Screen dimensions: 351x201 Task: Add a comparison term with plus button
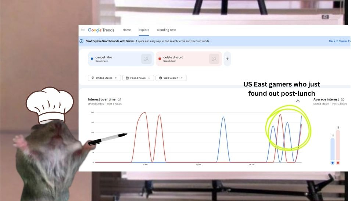pyautogui.click(x=227, y=59)
